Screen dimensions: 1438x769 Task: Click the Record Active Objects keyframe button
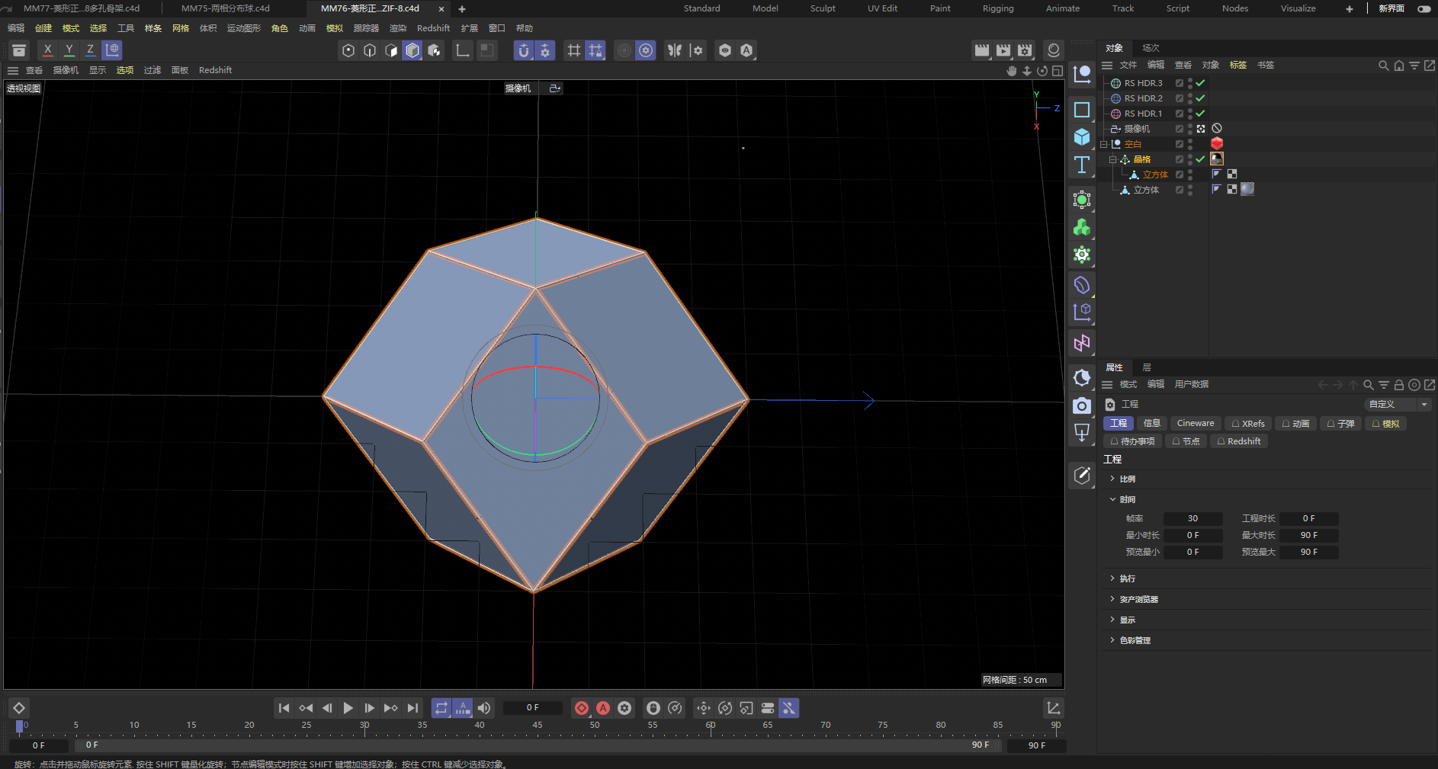[582, 708]
